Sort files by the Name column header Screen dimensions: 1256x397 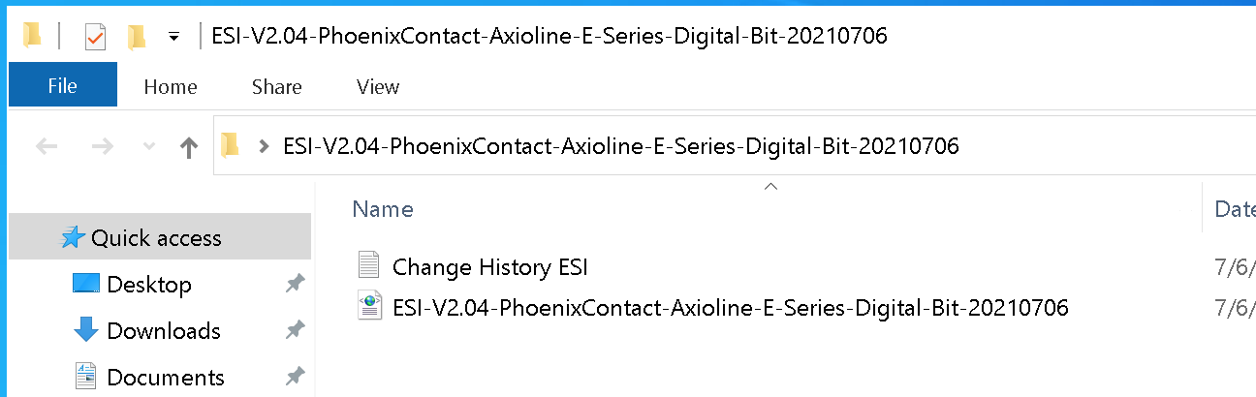tap(383, 209)
